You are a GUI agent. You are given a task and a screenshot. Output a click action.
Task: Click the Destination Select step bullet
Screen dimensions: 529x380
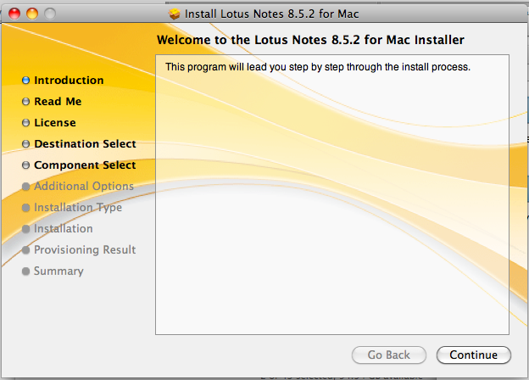(26, 144)
